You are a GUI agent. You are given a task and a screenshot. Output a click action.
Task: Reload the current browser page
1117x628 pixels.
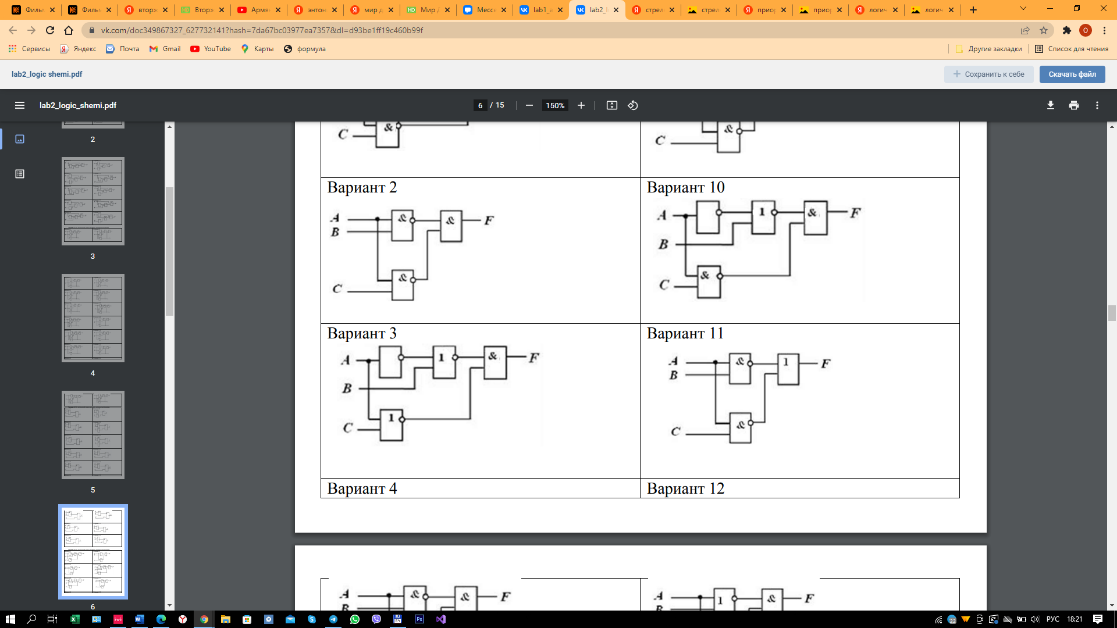coord(50,30)
